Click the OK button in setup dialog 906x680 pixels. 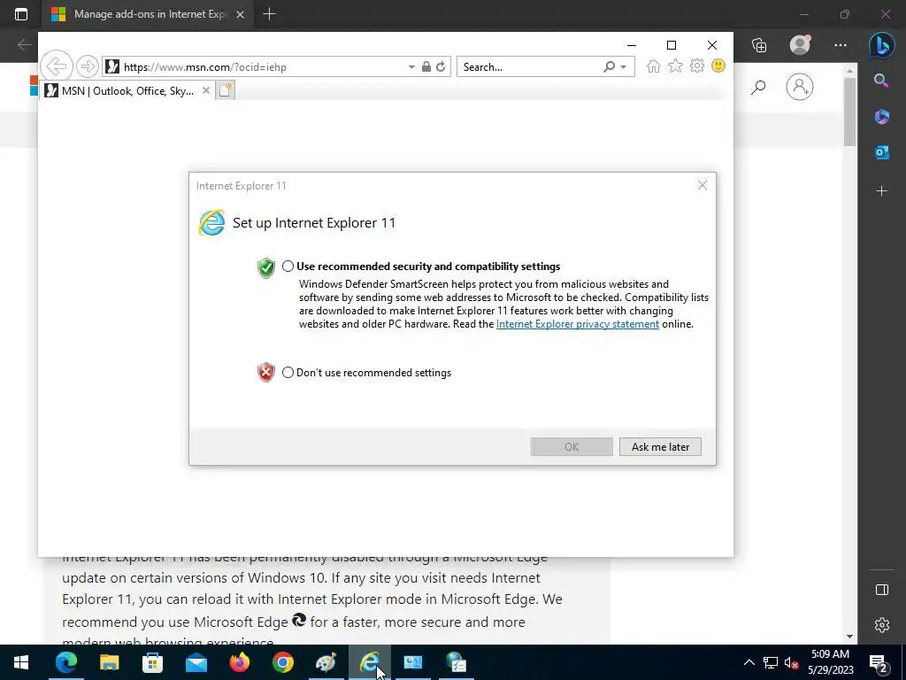tap(572, 446)
